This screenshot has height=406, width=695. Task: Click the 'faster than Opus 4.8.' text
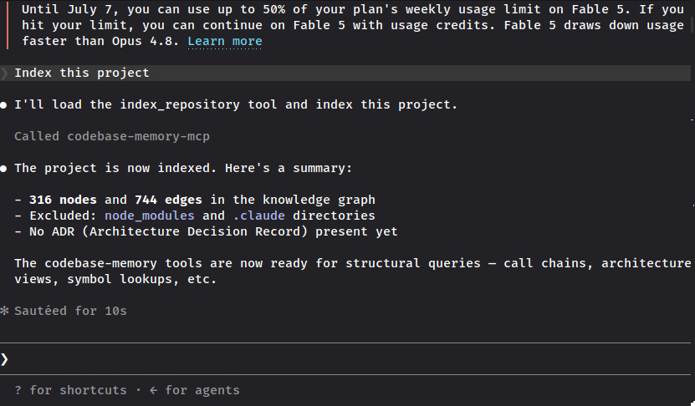click(100, 41)
